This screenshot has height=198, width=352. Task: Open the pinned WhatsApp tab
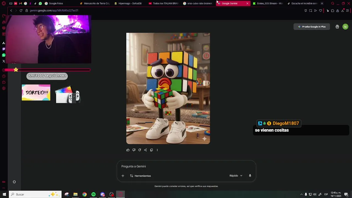coord(40,3)
